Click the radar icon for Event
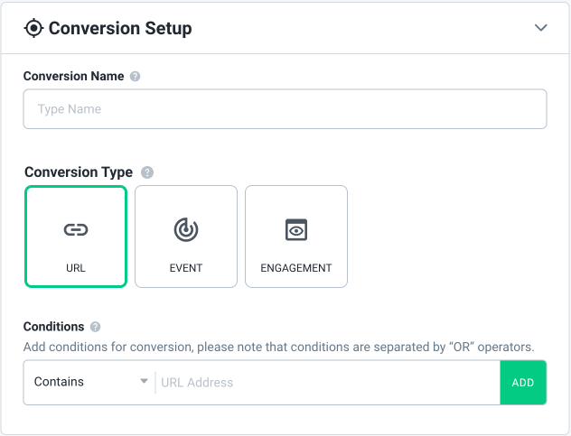Screen dimensions: 571x436 186,230
